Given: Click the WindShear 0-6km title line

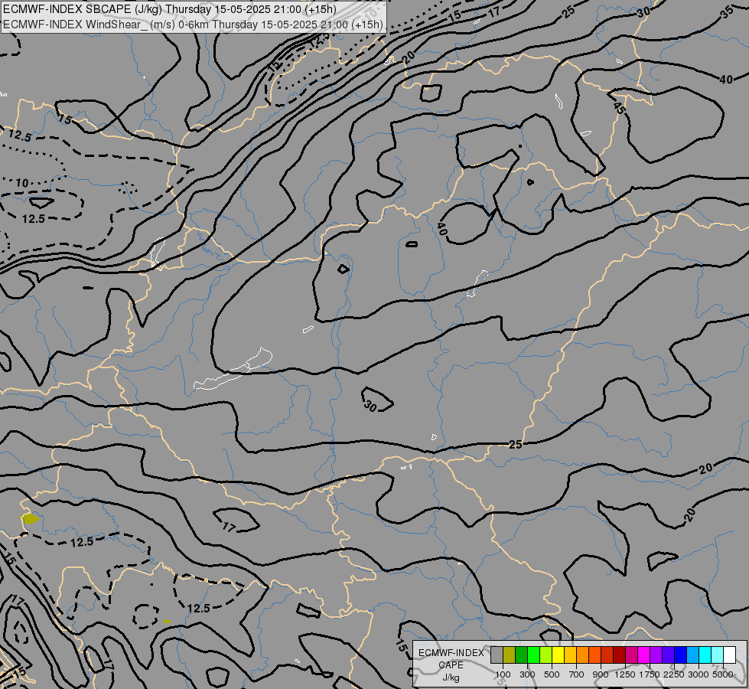Looking at the screenshot, I should (193, 24).
